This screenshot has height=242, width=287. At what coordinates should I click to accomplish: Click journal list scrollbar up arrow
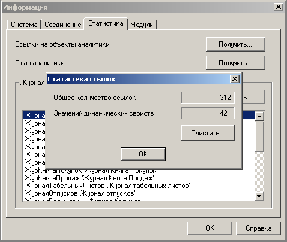pos(259,116)
